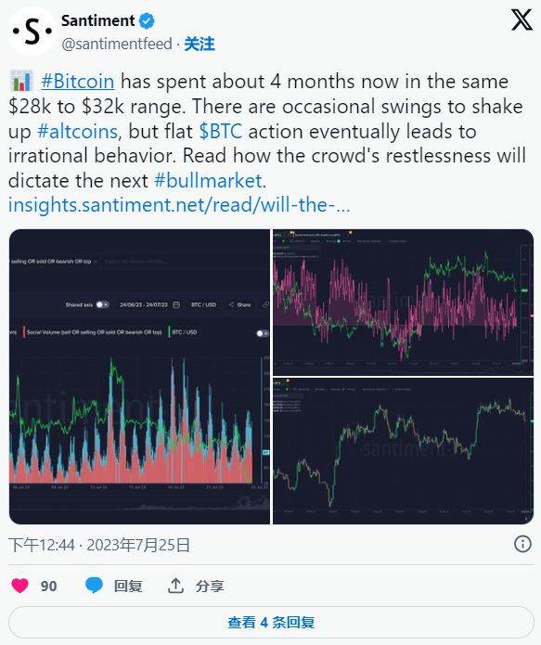Image resolution: width=541 pixels, height=645 pixels.
Task: Click the $BTC cashtag
Action: 221,131
